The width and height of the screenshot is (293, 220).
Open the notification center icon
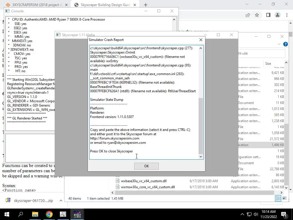click(284, 214)
